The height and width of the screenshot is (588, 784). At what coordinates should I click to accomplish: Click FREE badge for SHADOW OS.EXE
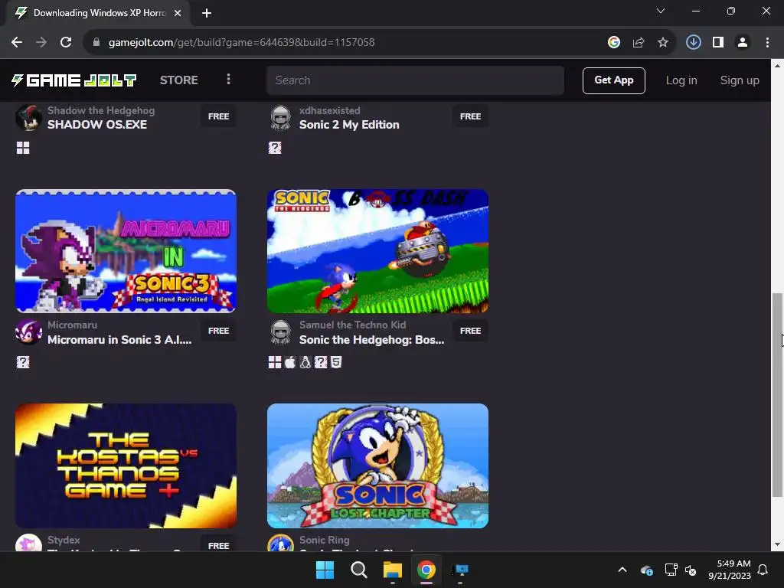pyautogui.click(x=218, y=116)
